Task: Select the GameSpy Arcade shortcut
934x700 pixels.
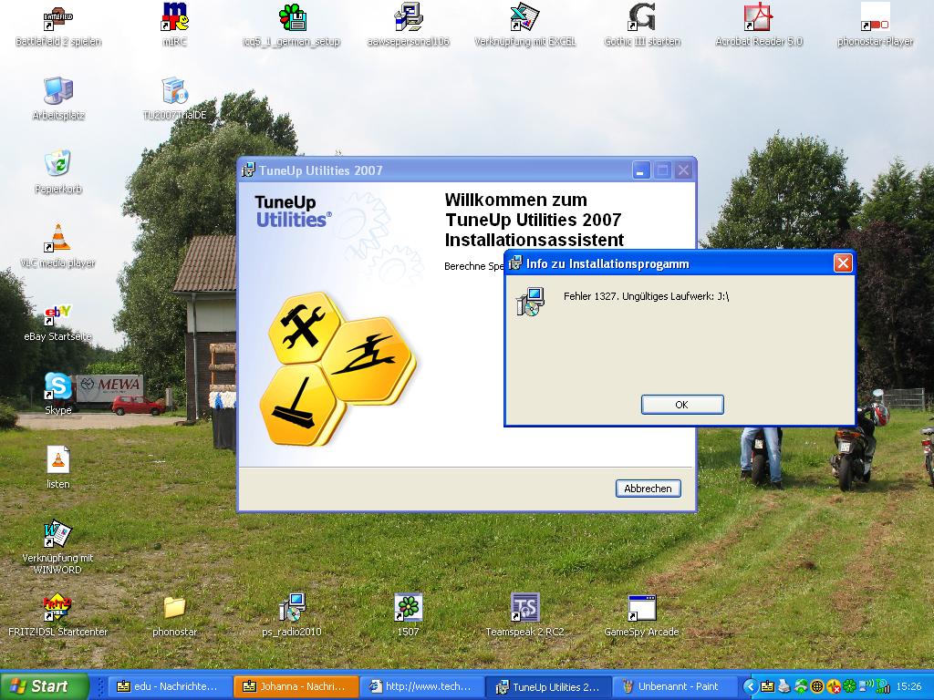Action: tap(641, 615)
